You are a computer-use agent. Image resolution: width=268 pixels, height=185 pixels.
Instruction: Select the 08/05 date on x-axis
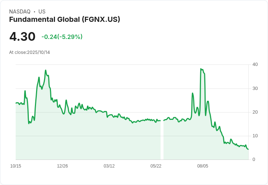pos(202,166)
